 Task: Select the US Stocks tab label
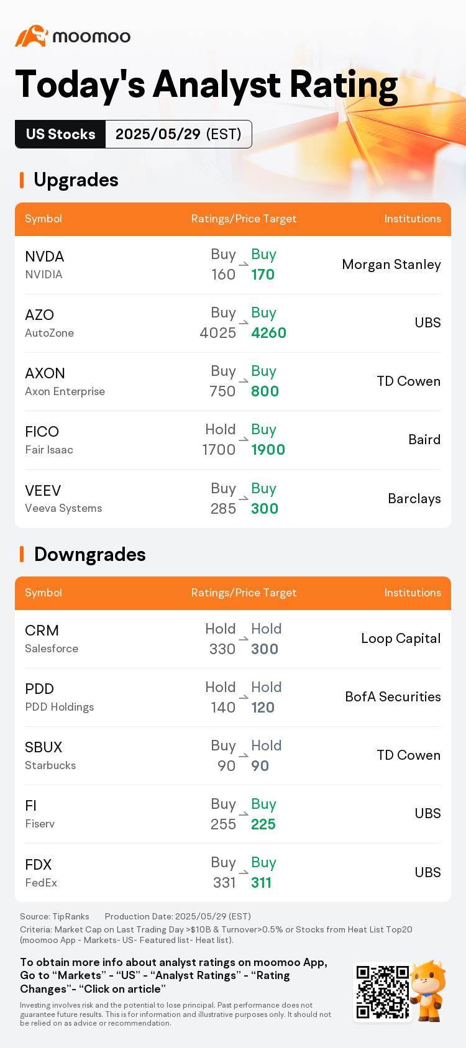60,134
